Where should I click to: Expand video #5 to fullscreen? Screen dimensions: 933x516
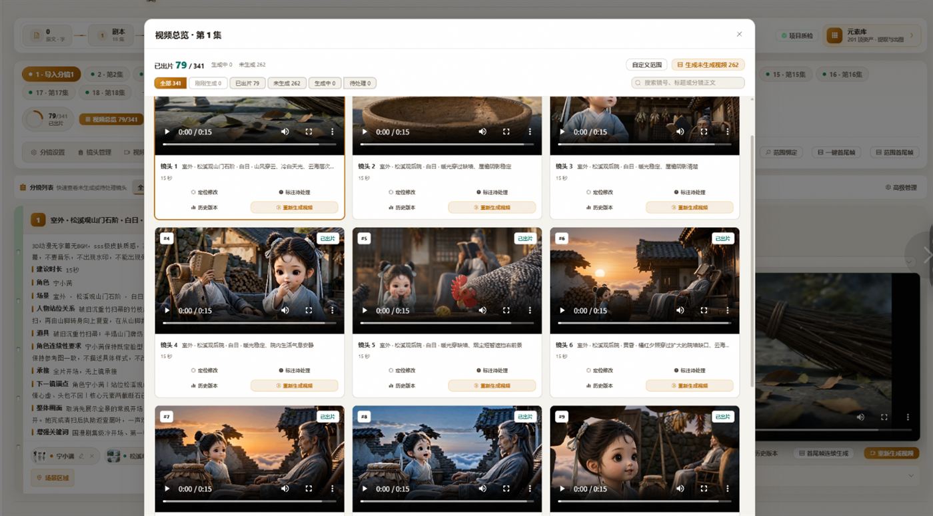click(506, 310)
